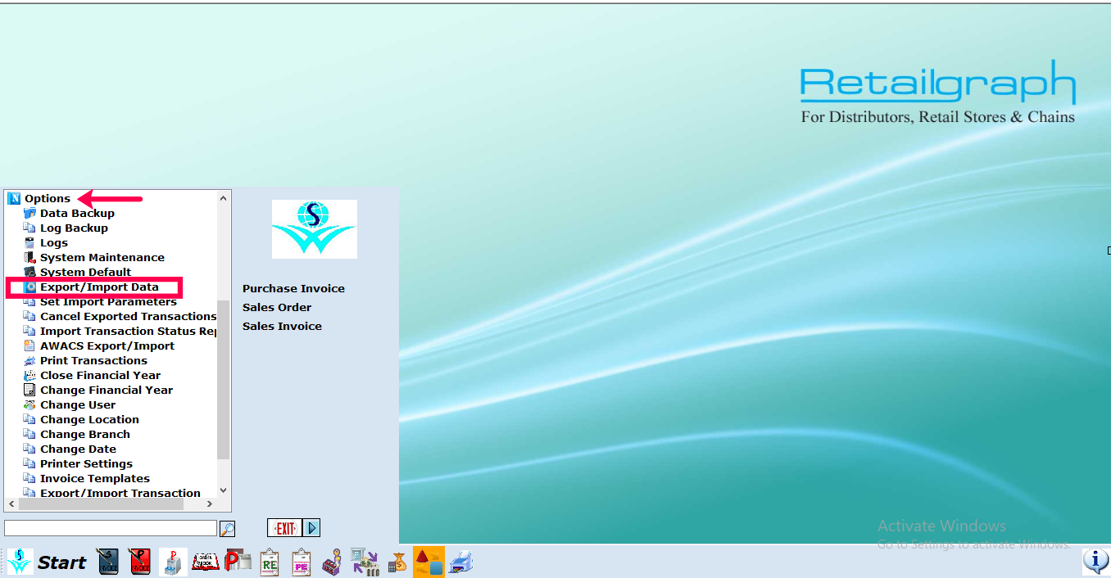Open the calculator and money bag icon
1111x578 pixels.
click(x=397, y=562)
